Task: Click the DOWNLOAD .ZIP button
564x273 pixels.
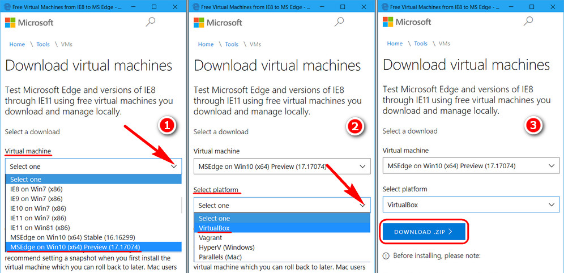Action: point(424,232)
